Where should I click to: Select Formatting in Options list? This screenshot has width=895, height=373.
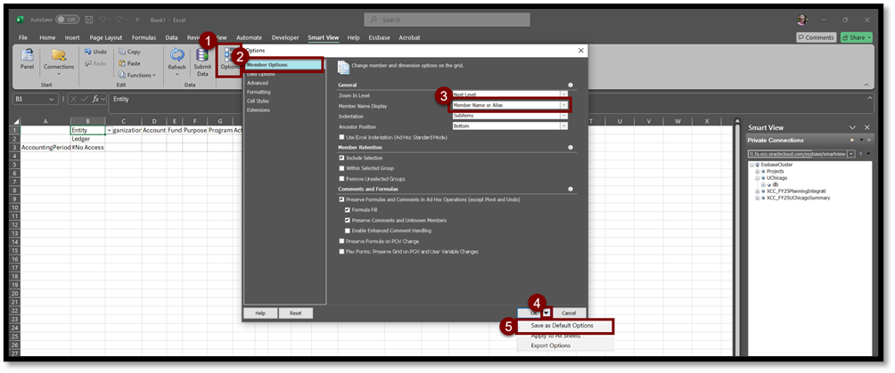259,92
